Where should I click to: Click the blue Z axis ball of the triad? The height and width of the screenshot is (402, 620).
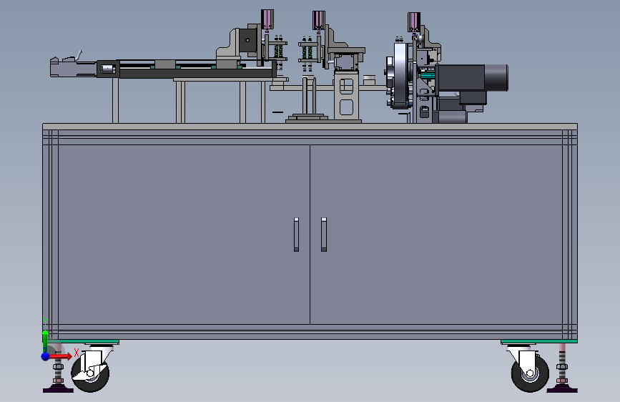pyautogui.click(x=46, y=356)
